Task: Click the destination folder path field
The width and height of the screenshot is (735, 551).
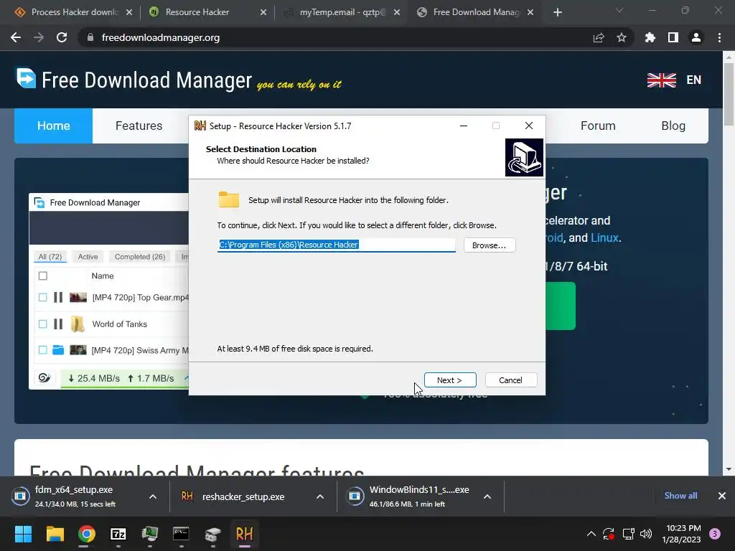Action: coord(336,245)
